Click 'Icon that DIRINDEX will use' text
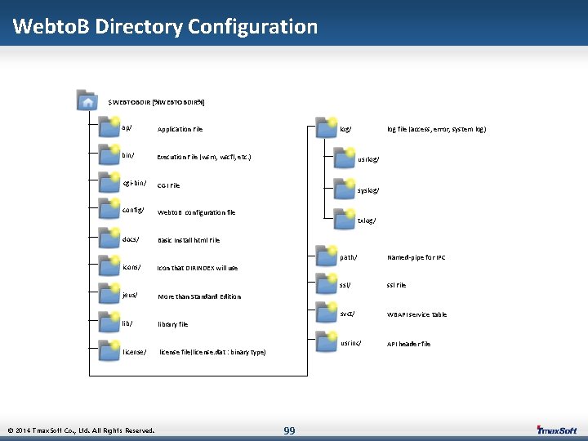The width and height of the screenshot is (588, 441). tap(198, 268)
